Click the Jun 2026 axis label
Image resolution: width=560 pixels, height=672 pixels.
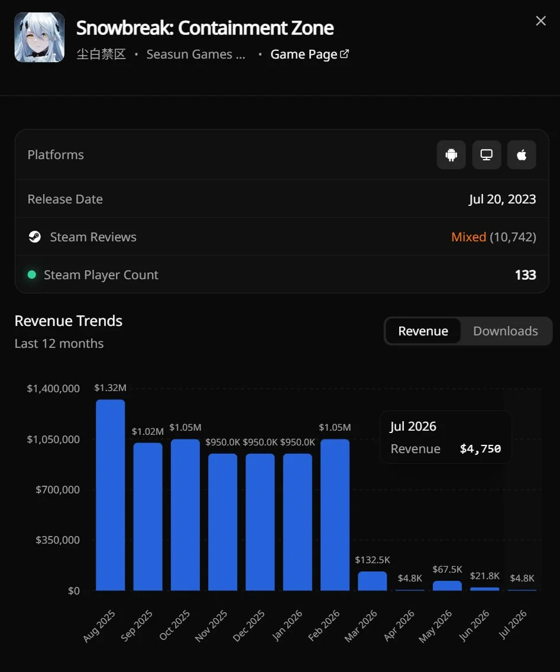474,625
